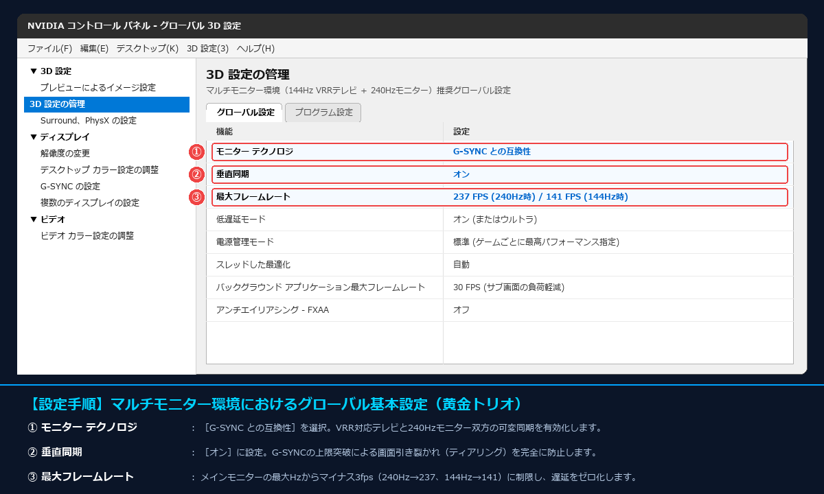Collapse the 3D 設定 tree section
This screenshot has height=494, width=824.
(x=34, y=71)
